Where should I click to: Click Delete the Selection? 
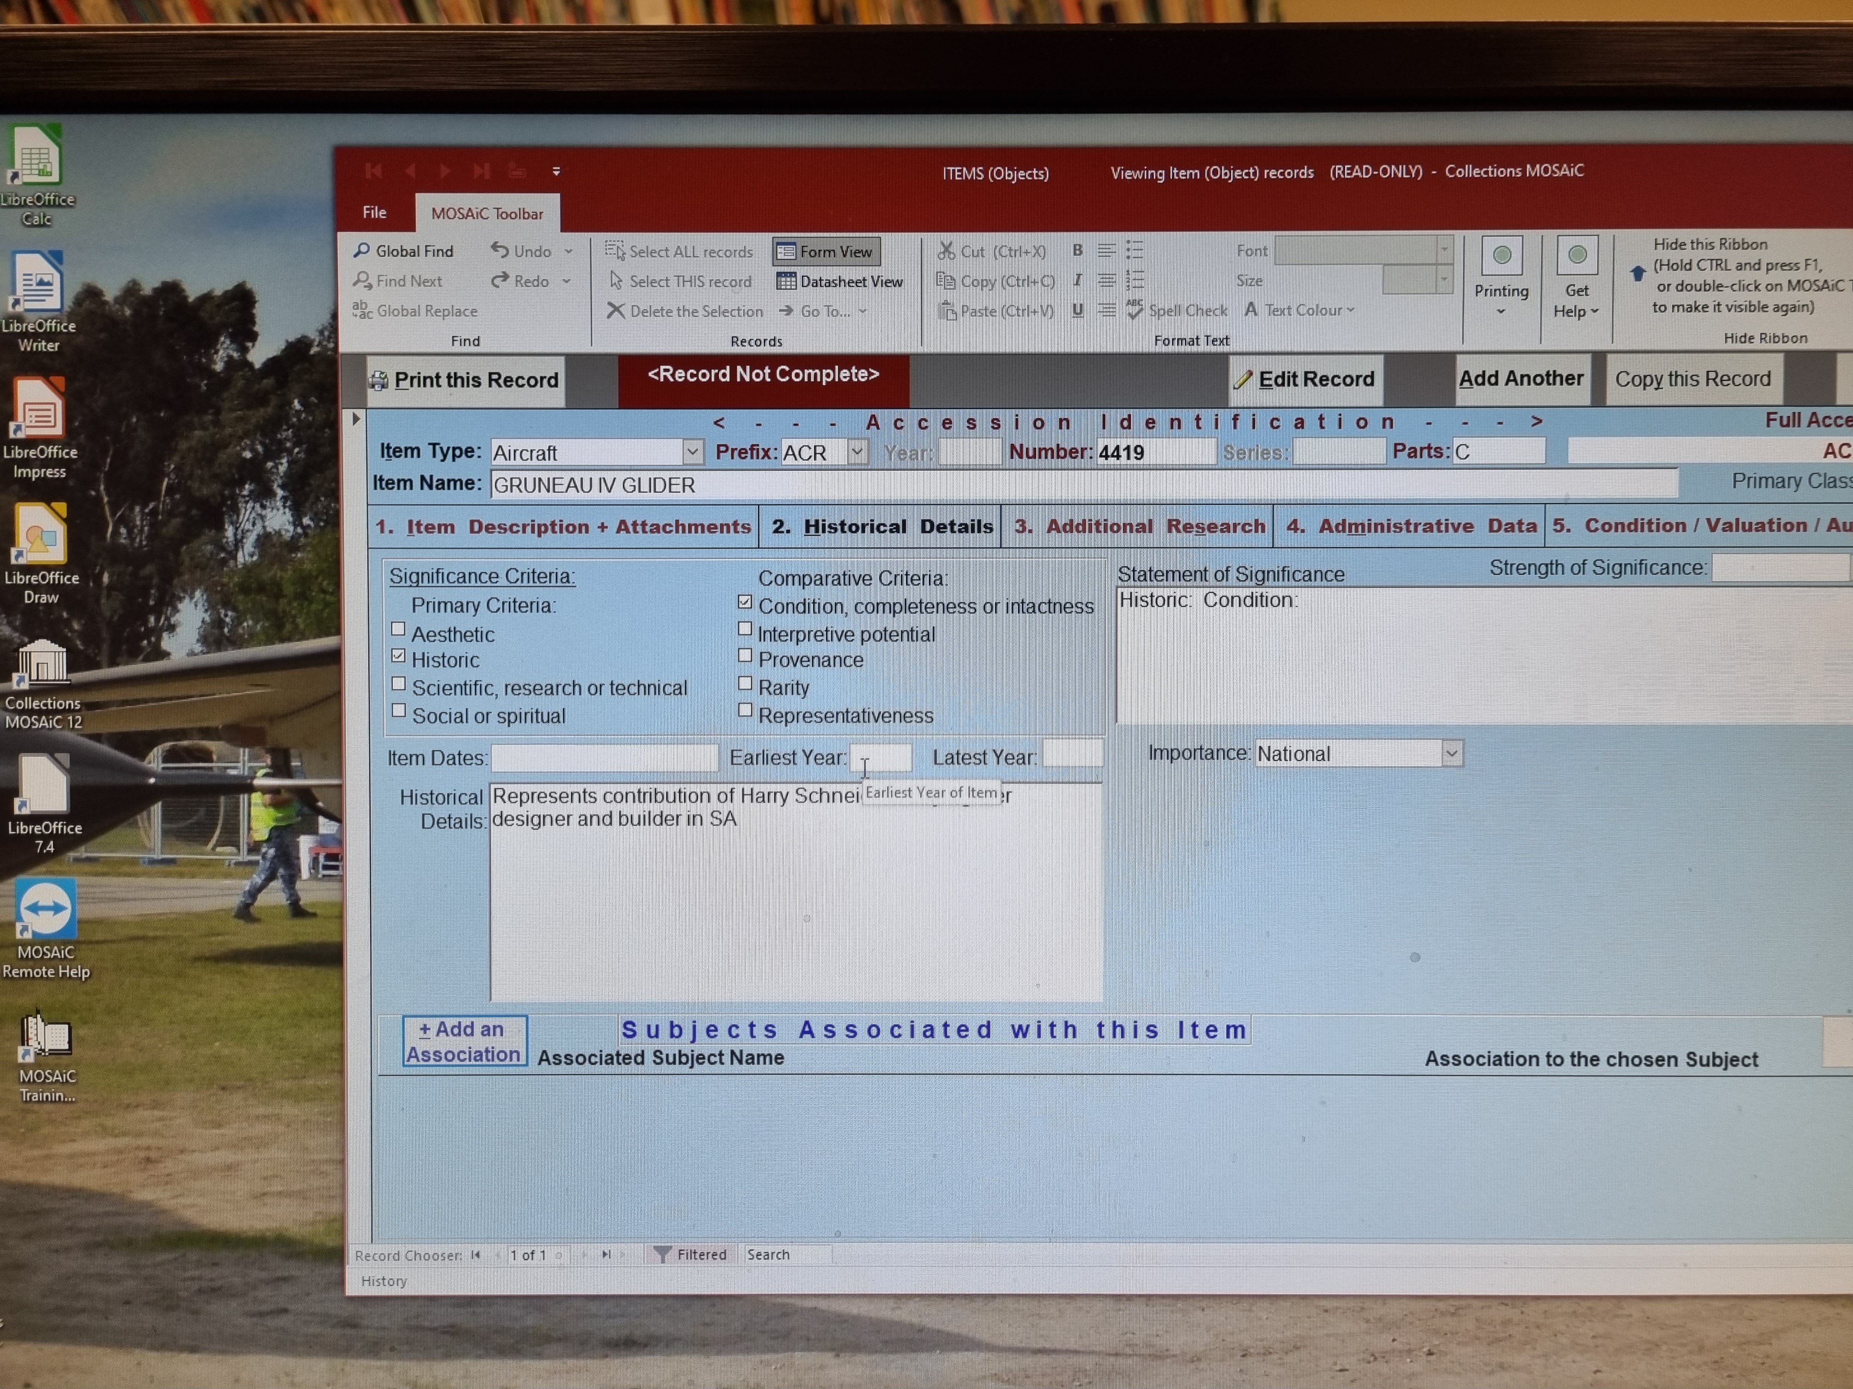[685, 311]
